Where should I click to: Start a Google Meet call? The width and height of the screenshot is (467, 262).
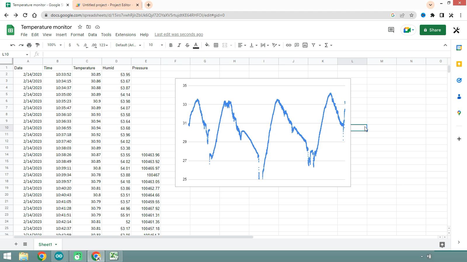pyautogui.click(x=408, y=30)
